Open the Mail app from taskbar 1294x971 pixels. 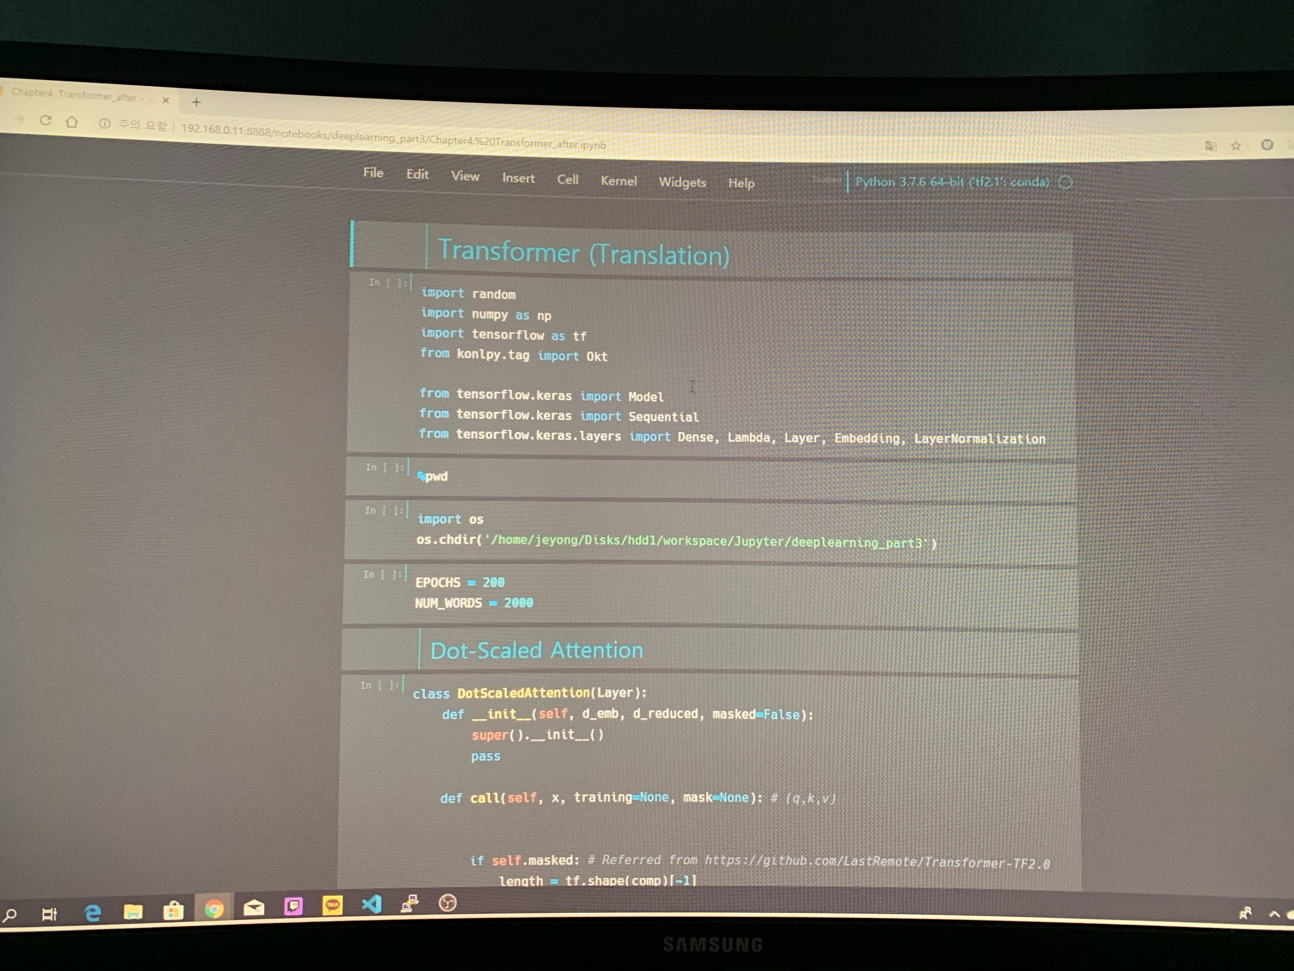(x=254, y=908)
